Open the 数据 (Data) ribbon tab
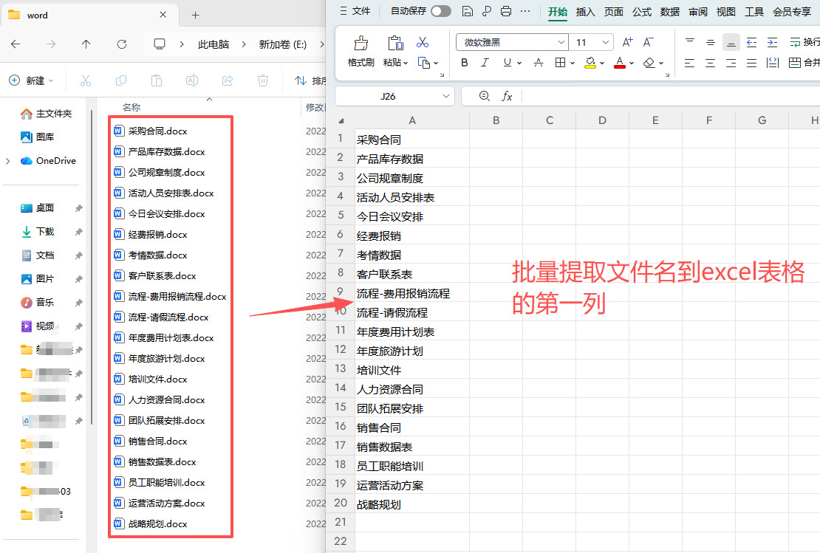820x553 pixels. point(670,11)
